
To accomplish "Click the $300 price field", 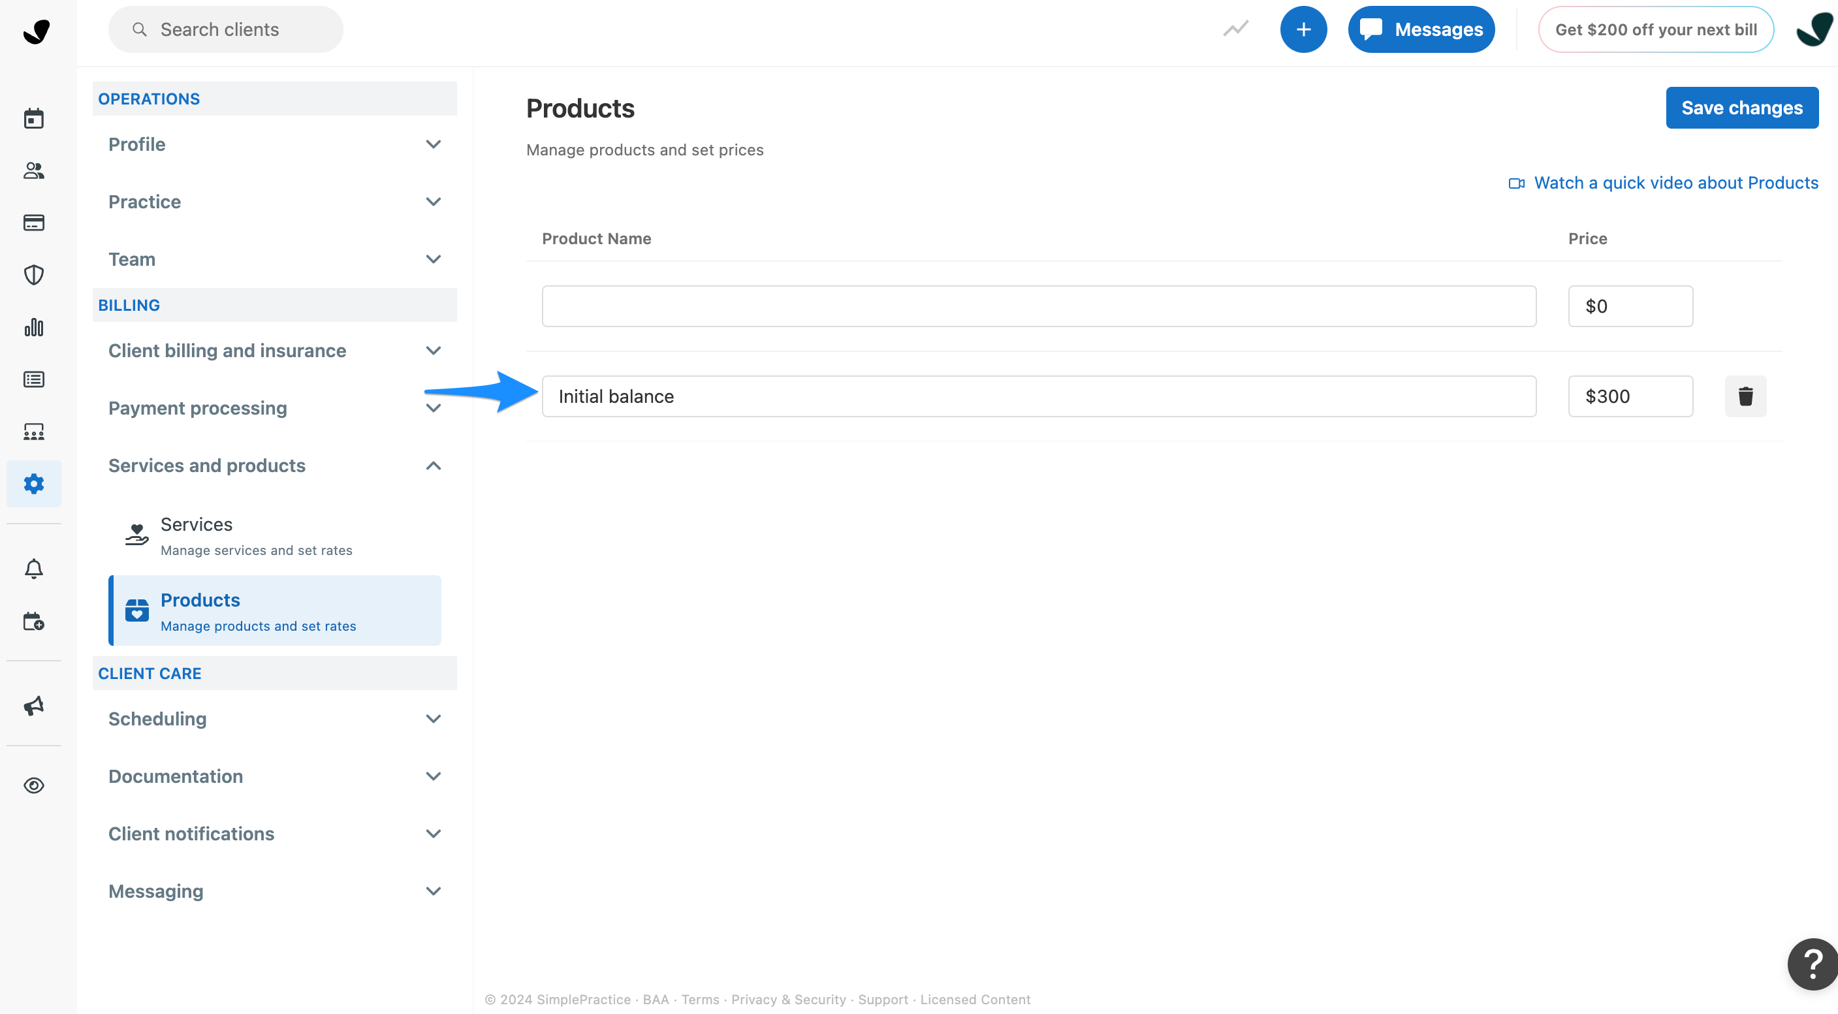I will pos(1630,396).
